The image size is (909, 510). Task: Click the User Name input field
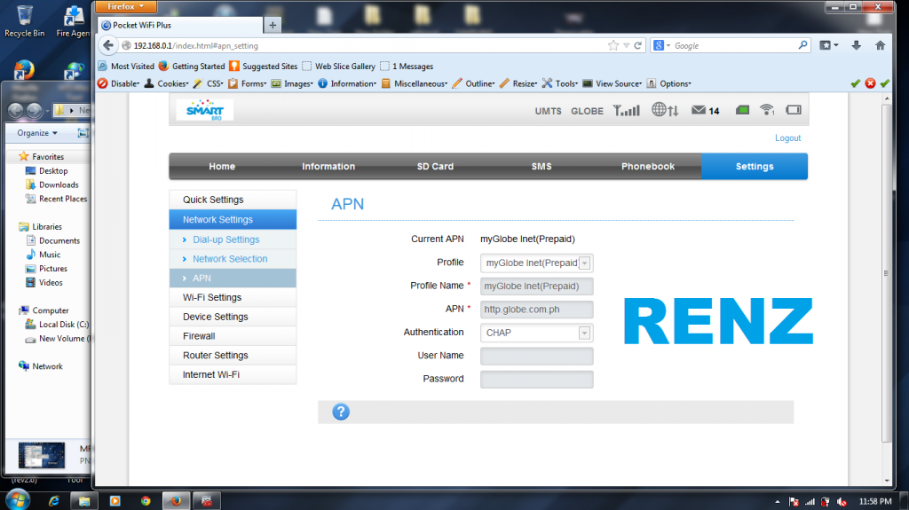tap(537, 356)
